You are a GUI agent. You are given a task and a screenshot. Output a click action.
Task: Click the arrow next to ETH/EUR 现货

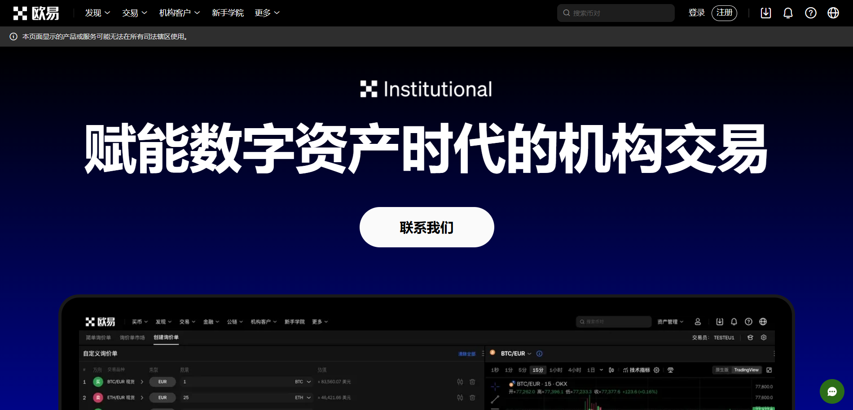(142, 397)
